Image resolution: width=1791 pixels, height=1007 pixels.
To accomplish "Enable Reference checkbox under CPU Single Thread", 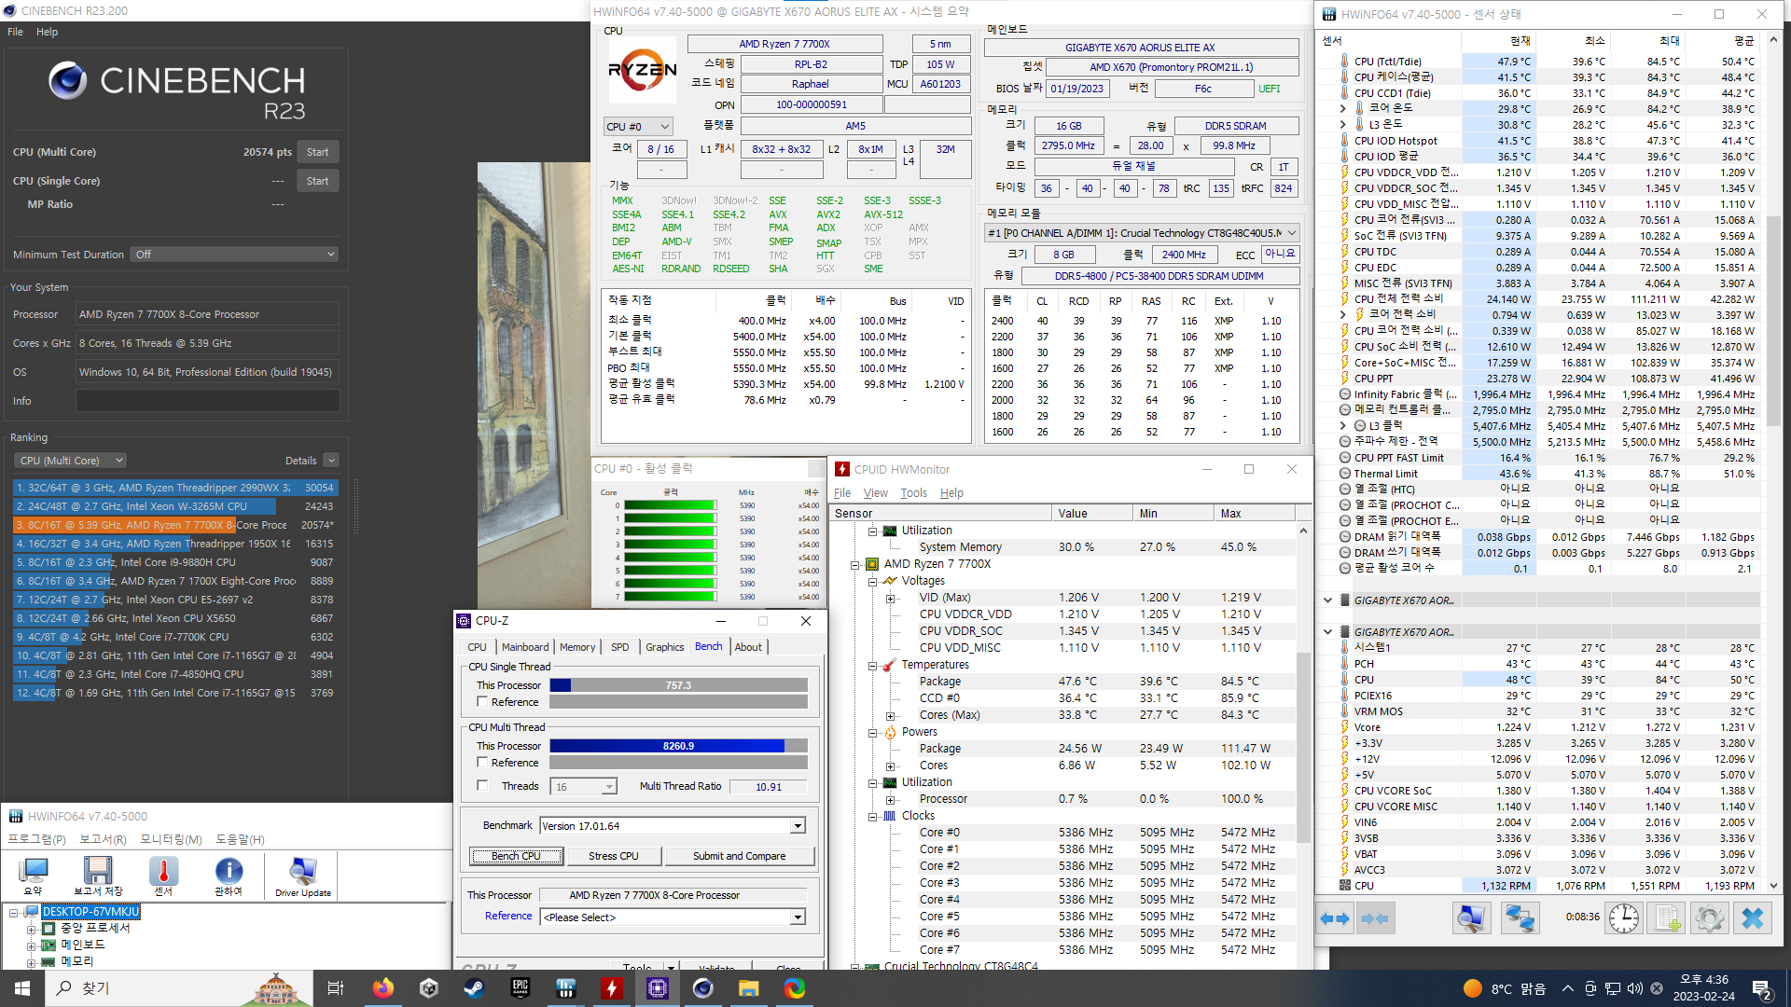I will (x=482, y=701).
